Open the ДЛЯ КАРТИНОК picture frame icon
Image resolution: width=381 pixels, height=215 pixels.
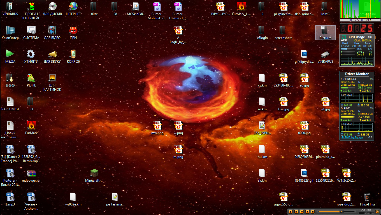[52, 82]
